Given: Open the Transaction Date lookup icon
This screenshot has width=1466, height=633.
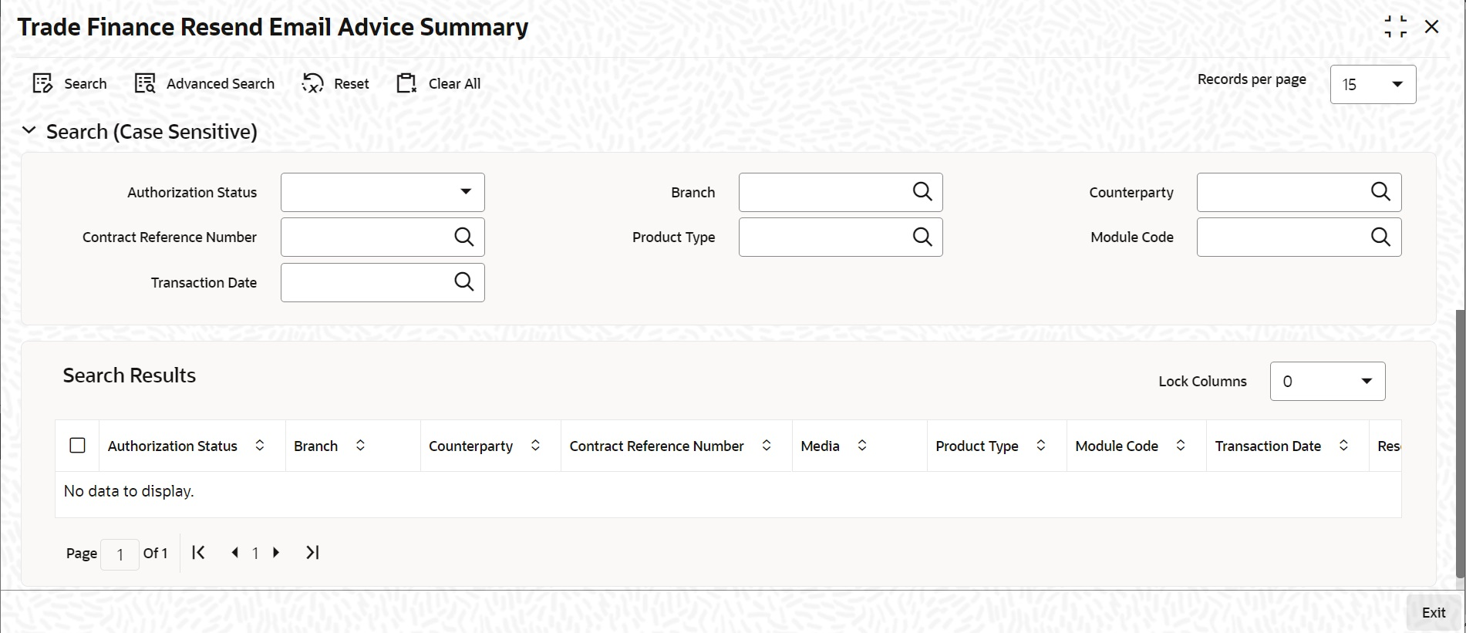Looking at the screenshot, I should point(463,282).
